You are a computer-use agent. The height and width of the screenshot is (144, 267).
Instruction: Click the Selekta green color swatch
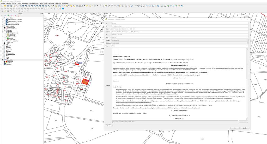point(8,38)
